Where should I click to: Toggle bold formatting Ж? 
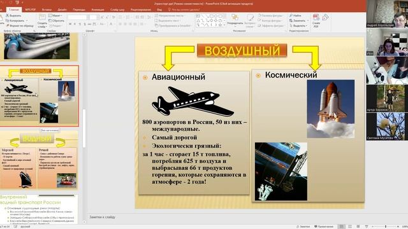click(x=70, y=24)
